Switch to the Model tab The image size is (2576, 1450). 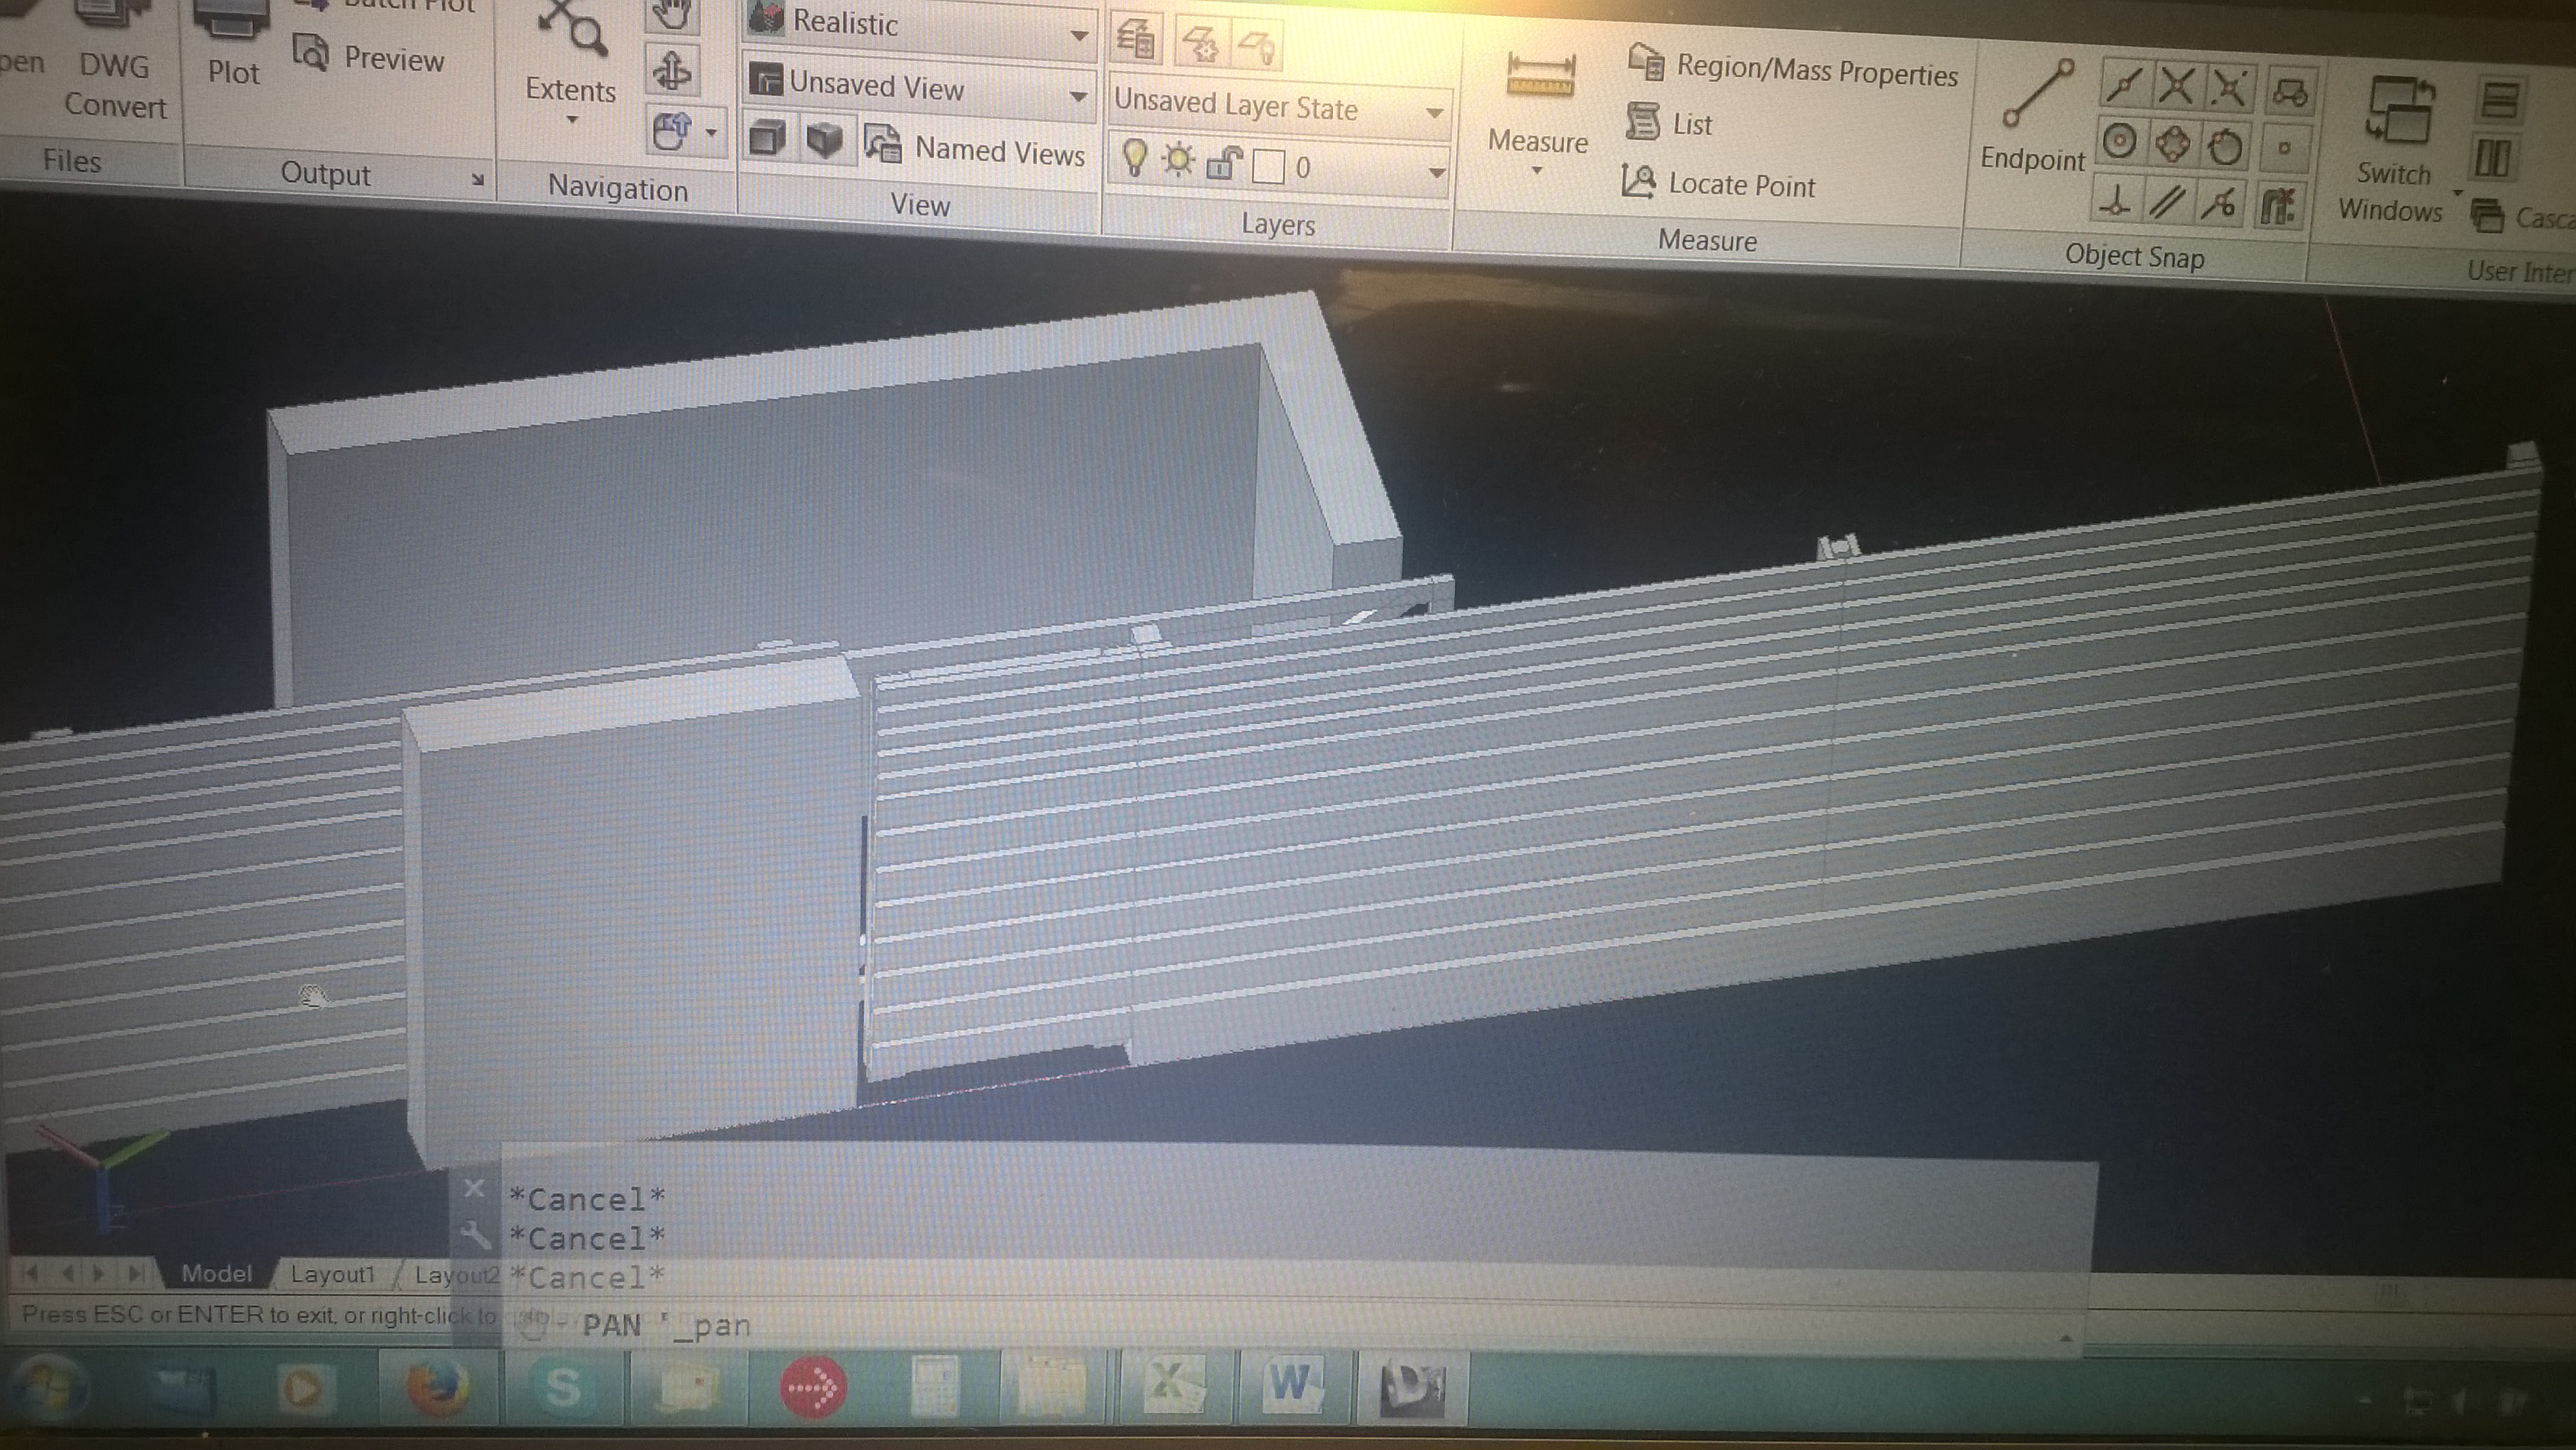click(216, 1274)
